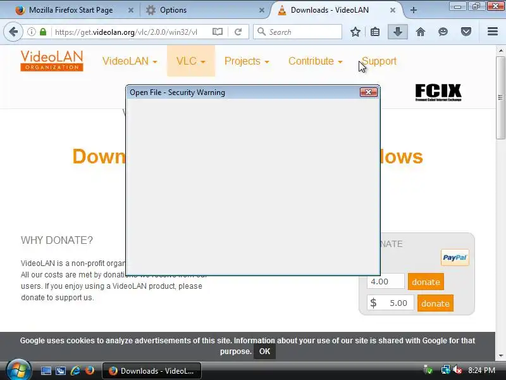Click the green safely-remove tray icon
The image size is (506, 380).
[x=428, y=370]
